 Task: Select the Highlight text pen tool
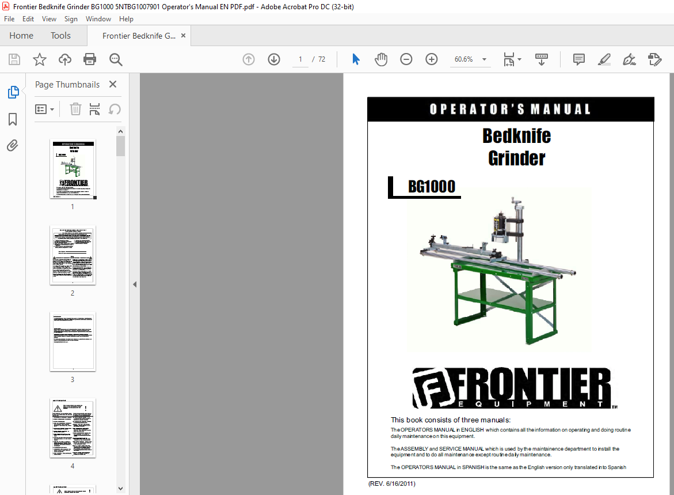[604, 59]
